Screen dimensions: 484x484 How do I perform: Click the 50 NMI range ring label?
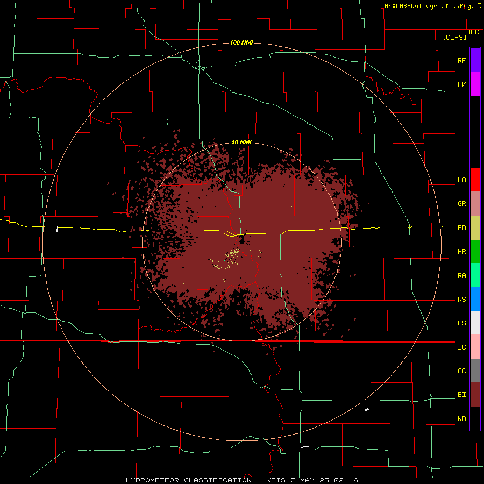pyautogui.click(x=241, y=142)
